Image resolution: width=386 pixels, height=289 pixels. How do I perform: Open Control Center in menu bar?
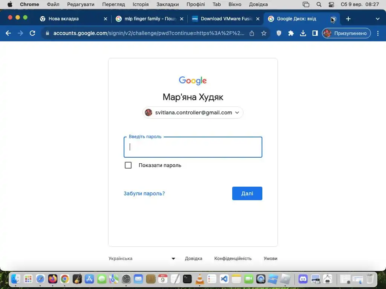[331, 5]
